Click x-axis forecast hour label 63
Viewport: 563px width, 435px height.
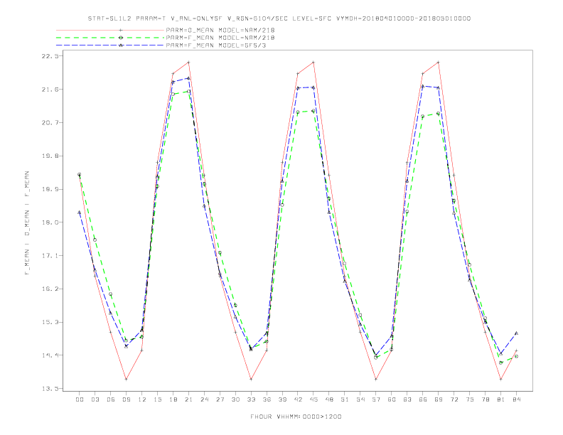pyautogui.click(x=407, y=399)
